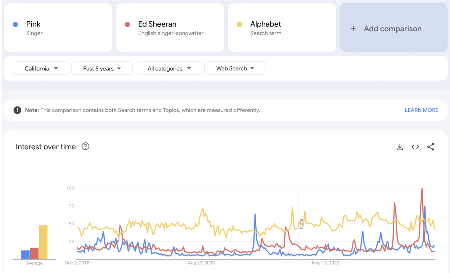Expand the Past 5 years time filter
The image size is (450, 279).
click(x=102, y=68)
